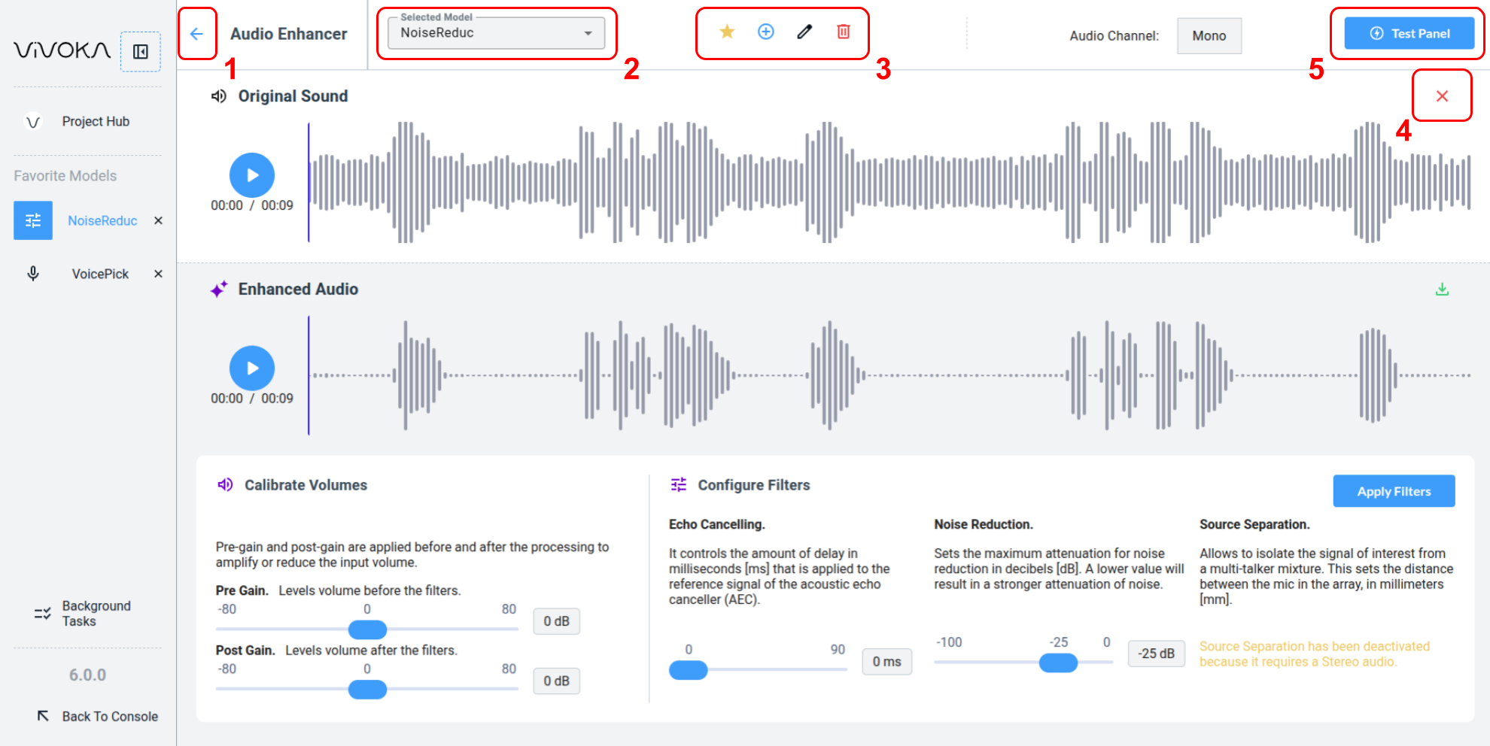Open the Test Panel
The width and height of the screenshot is (1490, 746).
(1409, 34)
